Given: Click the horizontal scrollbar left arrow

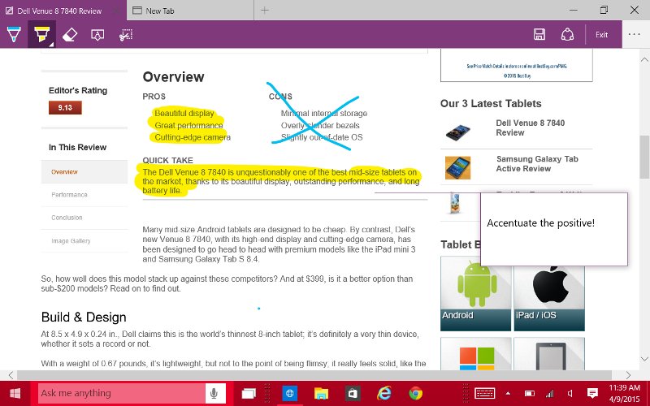Looking at the screenshot, I should tap(11, 375).
